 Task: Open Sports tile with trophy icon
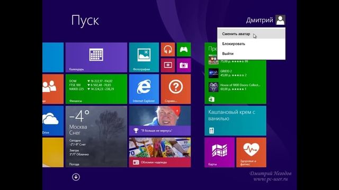[160, 121]
